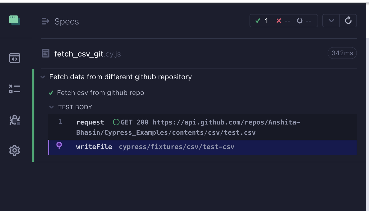The height and width of the screenshot is (211, 369).
Task: Click the writeFile pin marker icon
Action: tap(59, 146)
